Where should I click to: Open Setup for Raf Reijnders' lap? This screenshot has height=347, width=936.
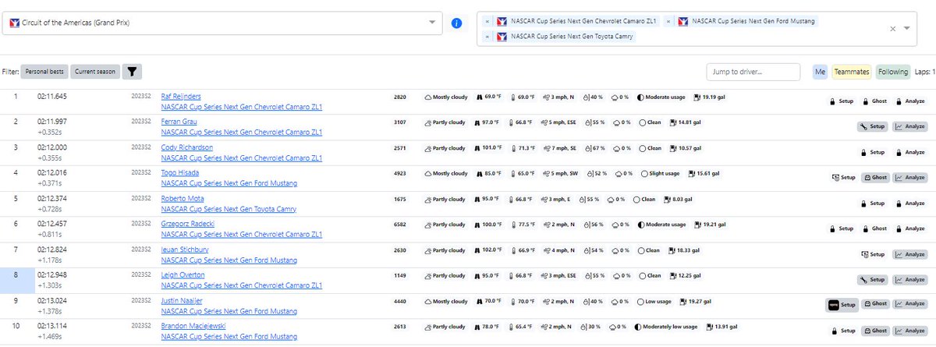(841, 101)
